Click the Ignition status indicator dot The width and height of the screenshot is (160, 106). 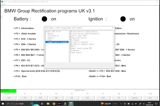(123, 19)
